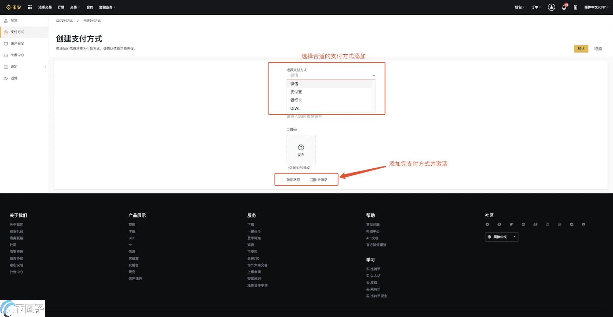The width and height of the screenshot is (613, 317).
Task: Open the 简体中文/CNY language currency dropdown
Action: point(596,7)
